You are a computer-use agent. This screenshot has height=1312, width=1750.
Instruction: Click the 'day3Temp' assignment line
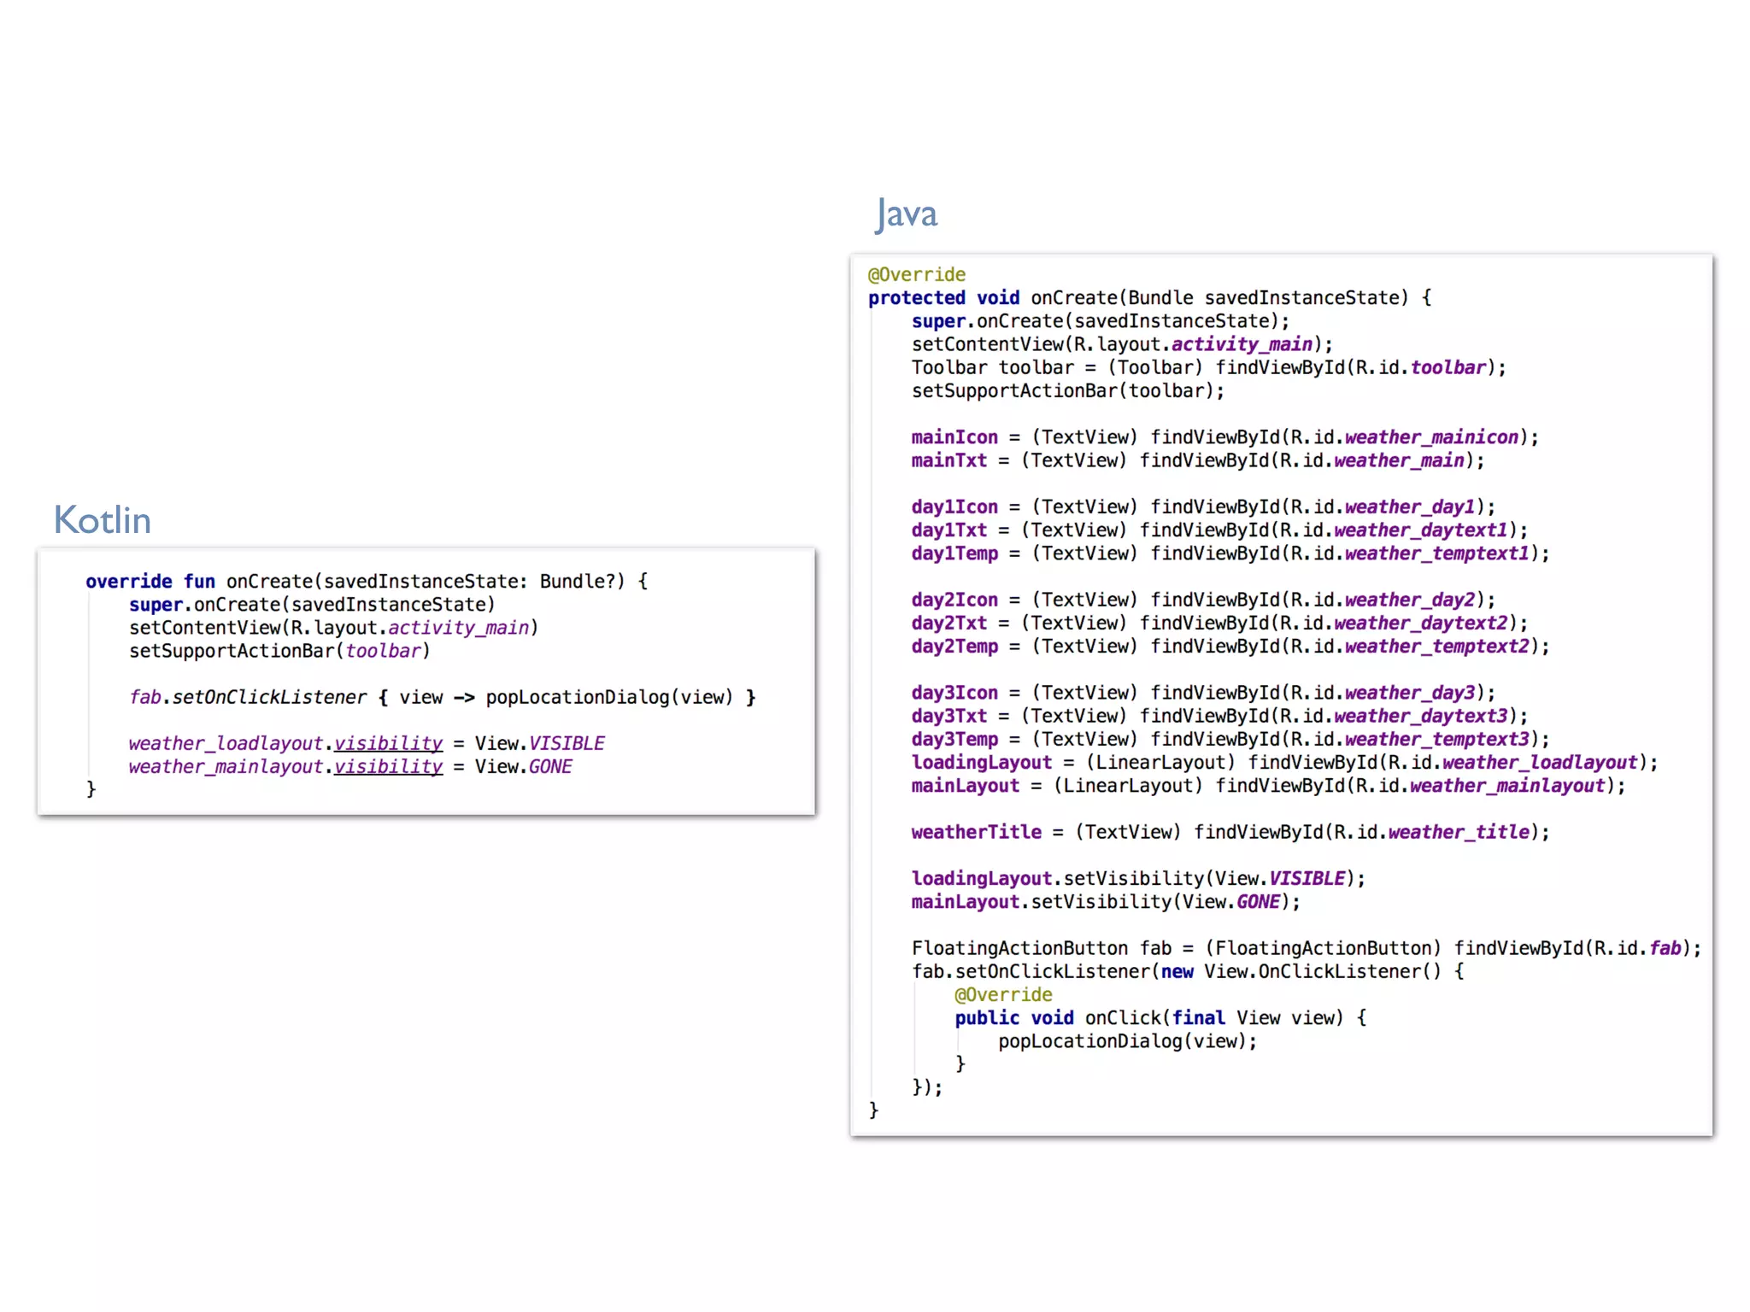pyautogui.click(x=1230, y=739)
